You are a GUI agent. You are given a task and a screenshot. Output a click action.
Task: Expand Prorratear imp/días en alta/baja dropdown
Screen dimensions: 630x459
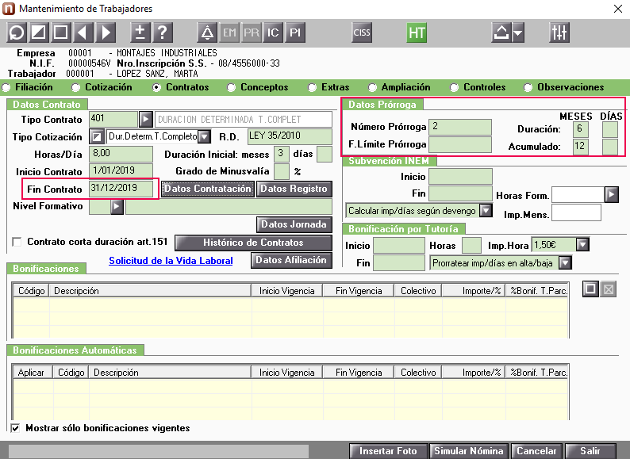click(565, 263)
